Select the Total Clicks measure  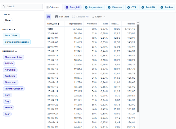11,35
